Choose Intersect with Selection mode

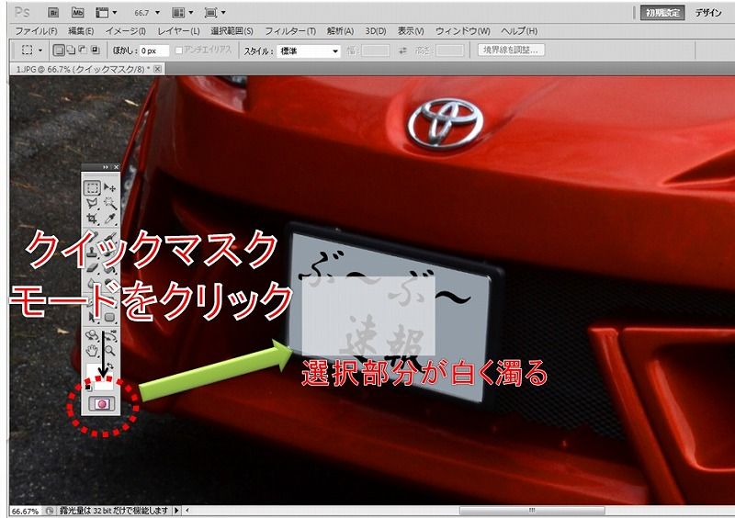(96, 51)
